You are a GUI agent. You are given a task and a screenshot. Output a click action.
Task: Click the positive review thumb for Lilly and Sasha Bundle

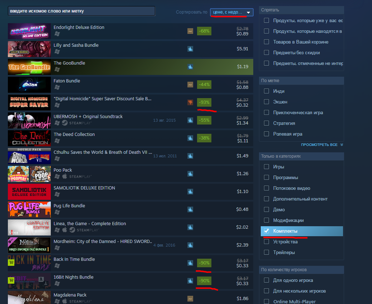pos(190,49)
